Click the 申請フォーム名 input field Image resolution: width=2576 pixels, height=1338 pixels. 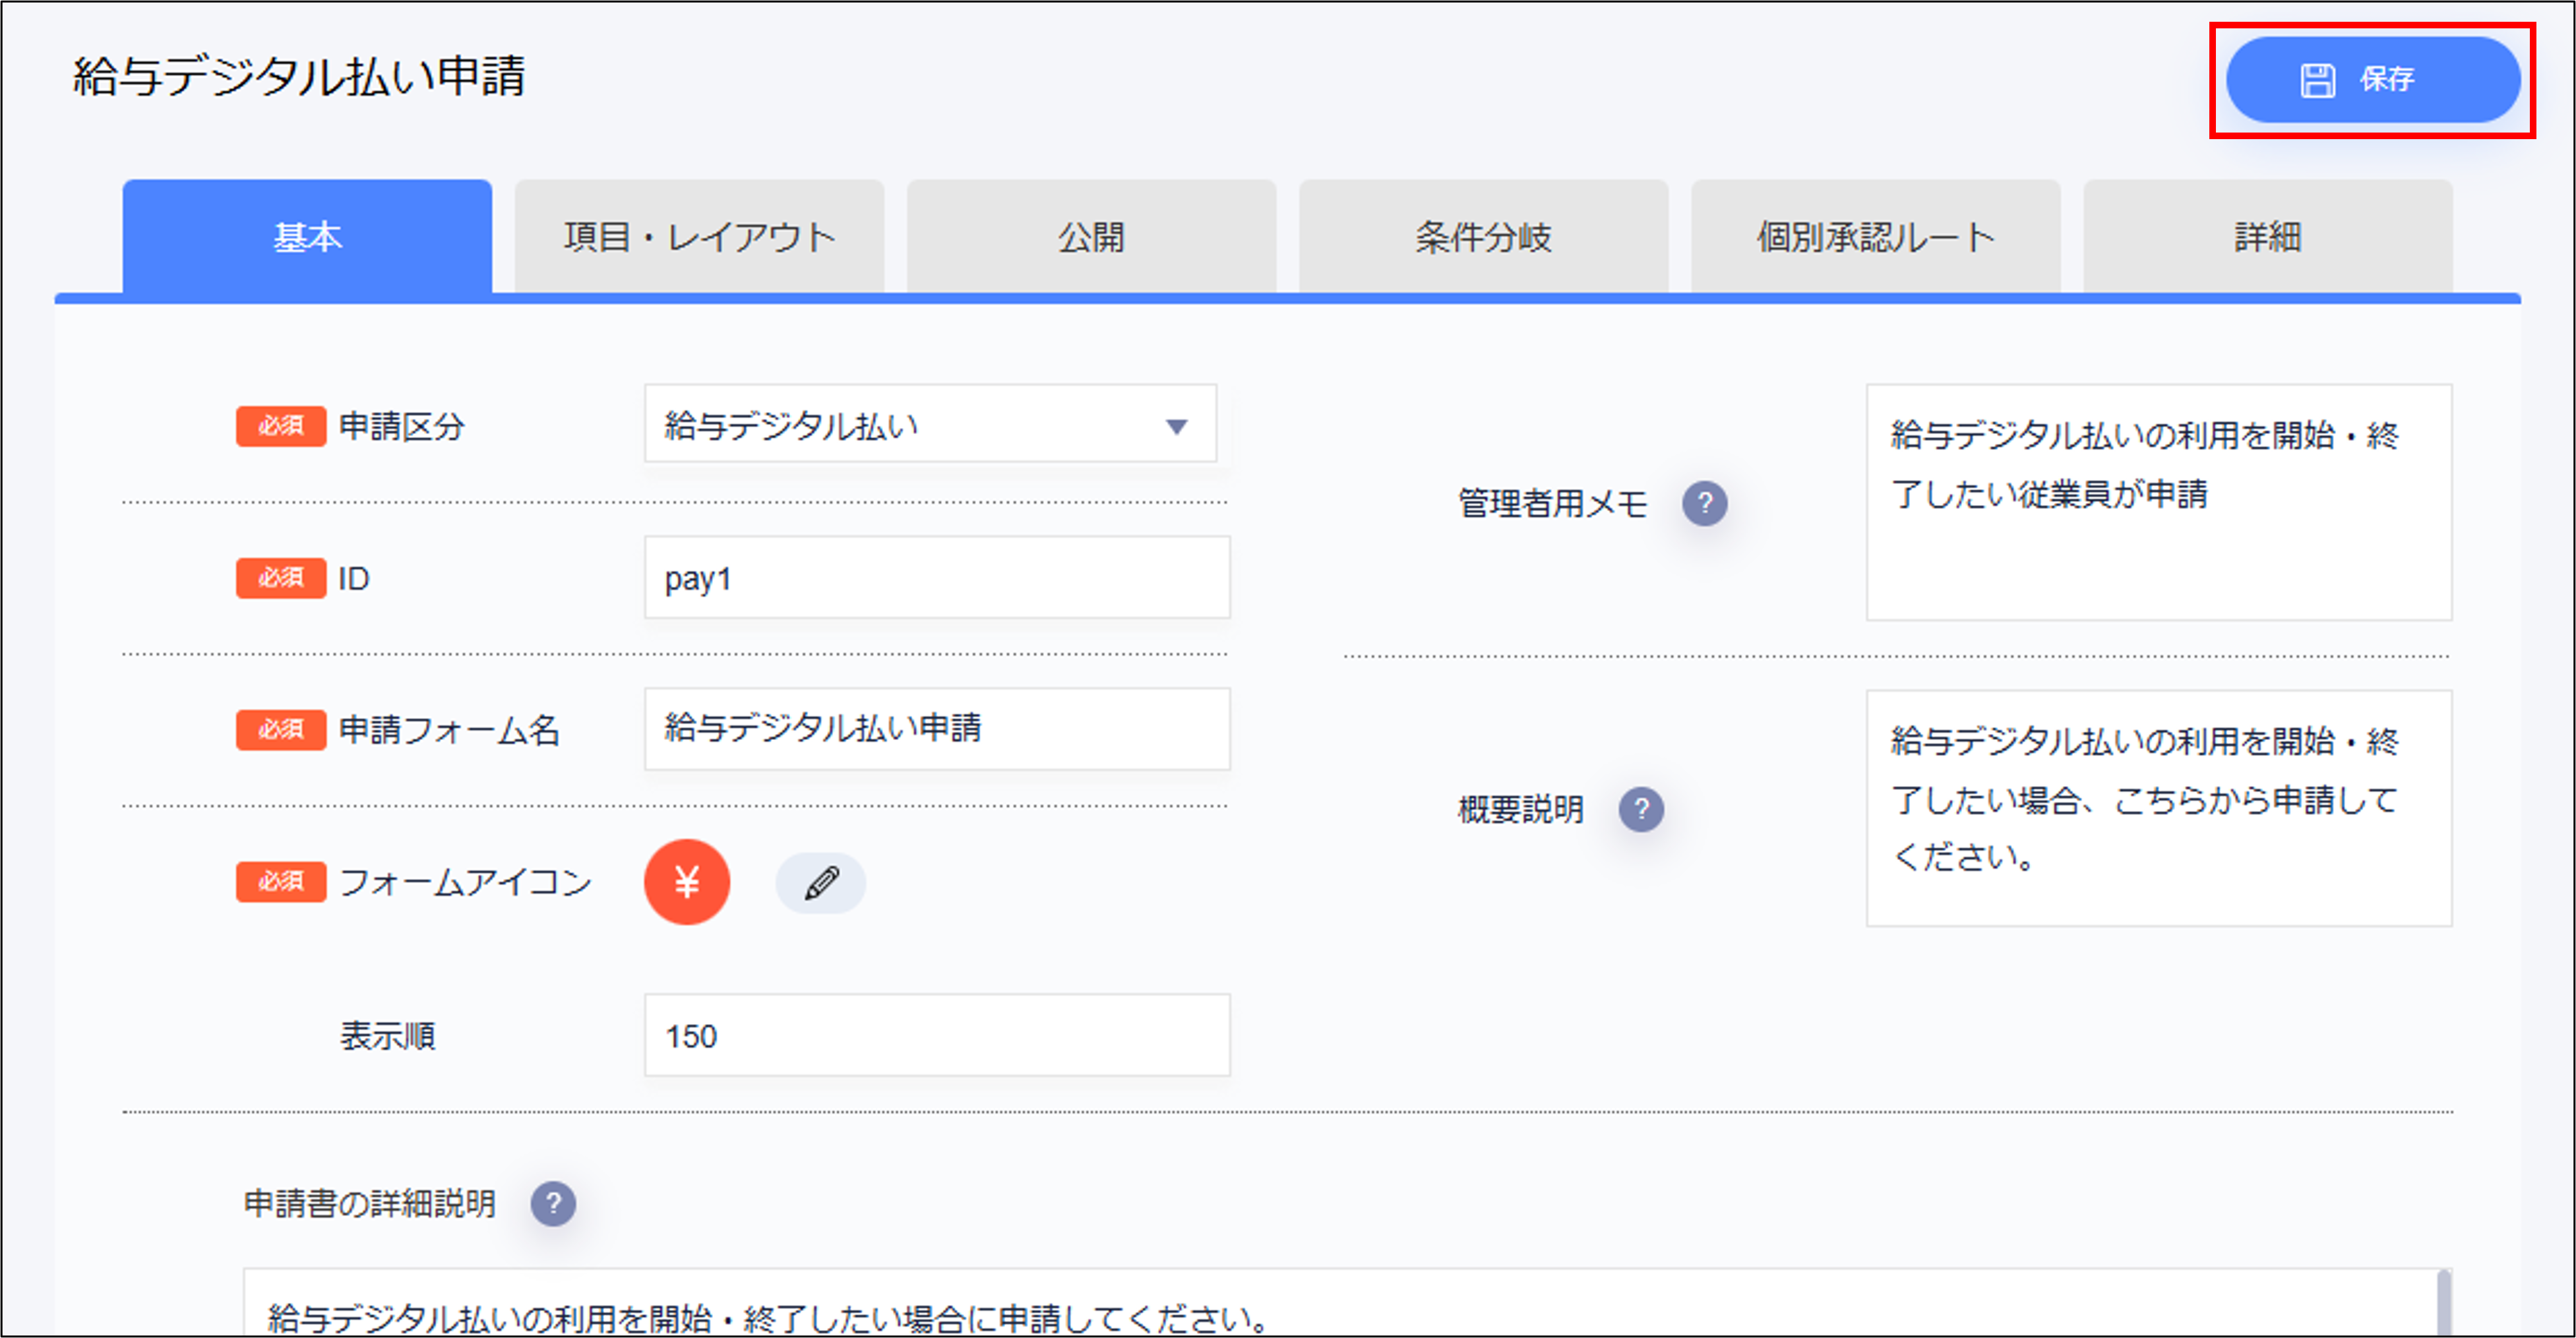(x=937, y=729)
